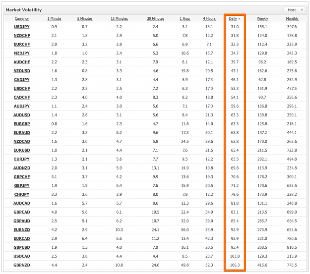Open the AUDCHF currency link
This screenshot has height=274, width=310.
click(22, 62)
